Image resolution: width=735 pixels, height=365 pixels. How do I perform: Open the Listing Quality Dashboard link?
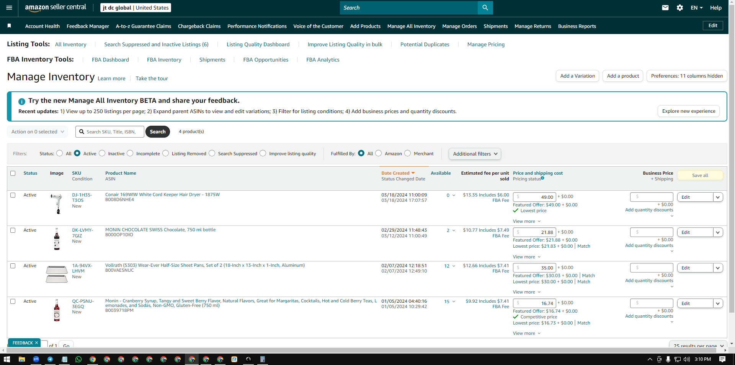(x=258, y=44)
